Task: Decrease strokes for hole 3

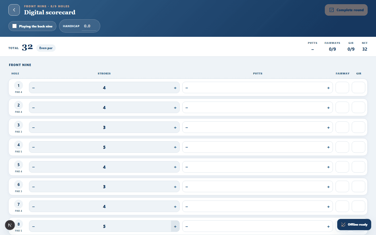Action: [33, 127]
